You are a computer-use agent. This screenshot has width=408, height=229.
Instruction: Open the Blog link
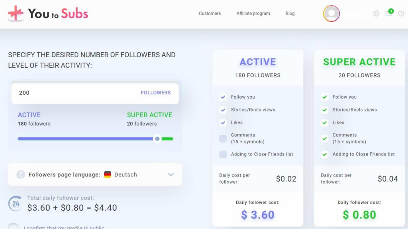pyautogui.click(x=290, y=14)
